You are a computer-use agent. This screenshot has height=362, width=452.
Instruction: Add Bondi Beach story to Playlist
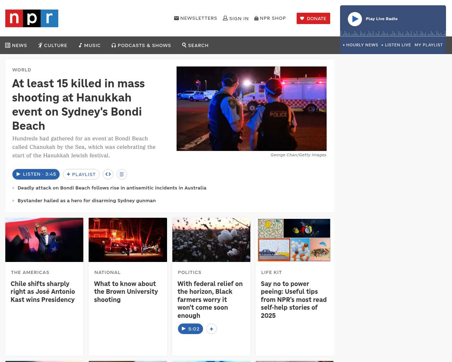click(x=81, y=174)
